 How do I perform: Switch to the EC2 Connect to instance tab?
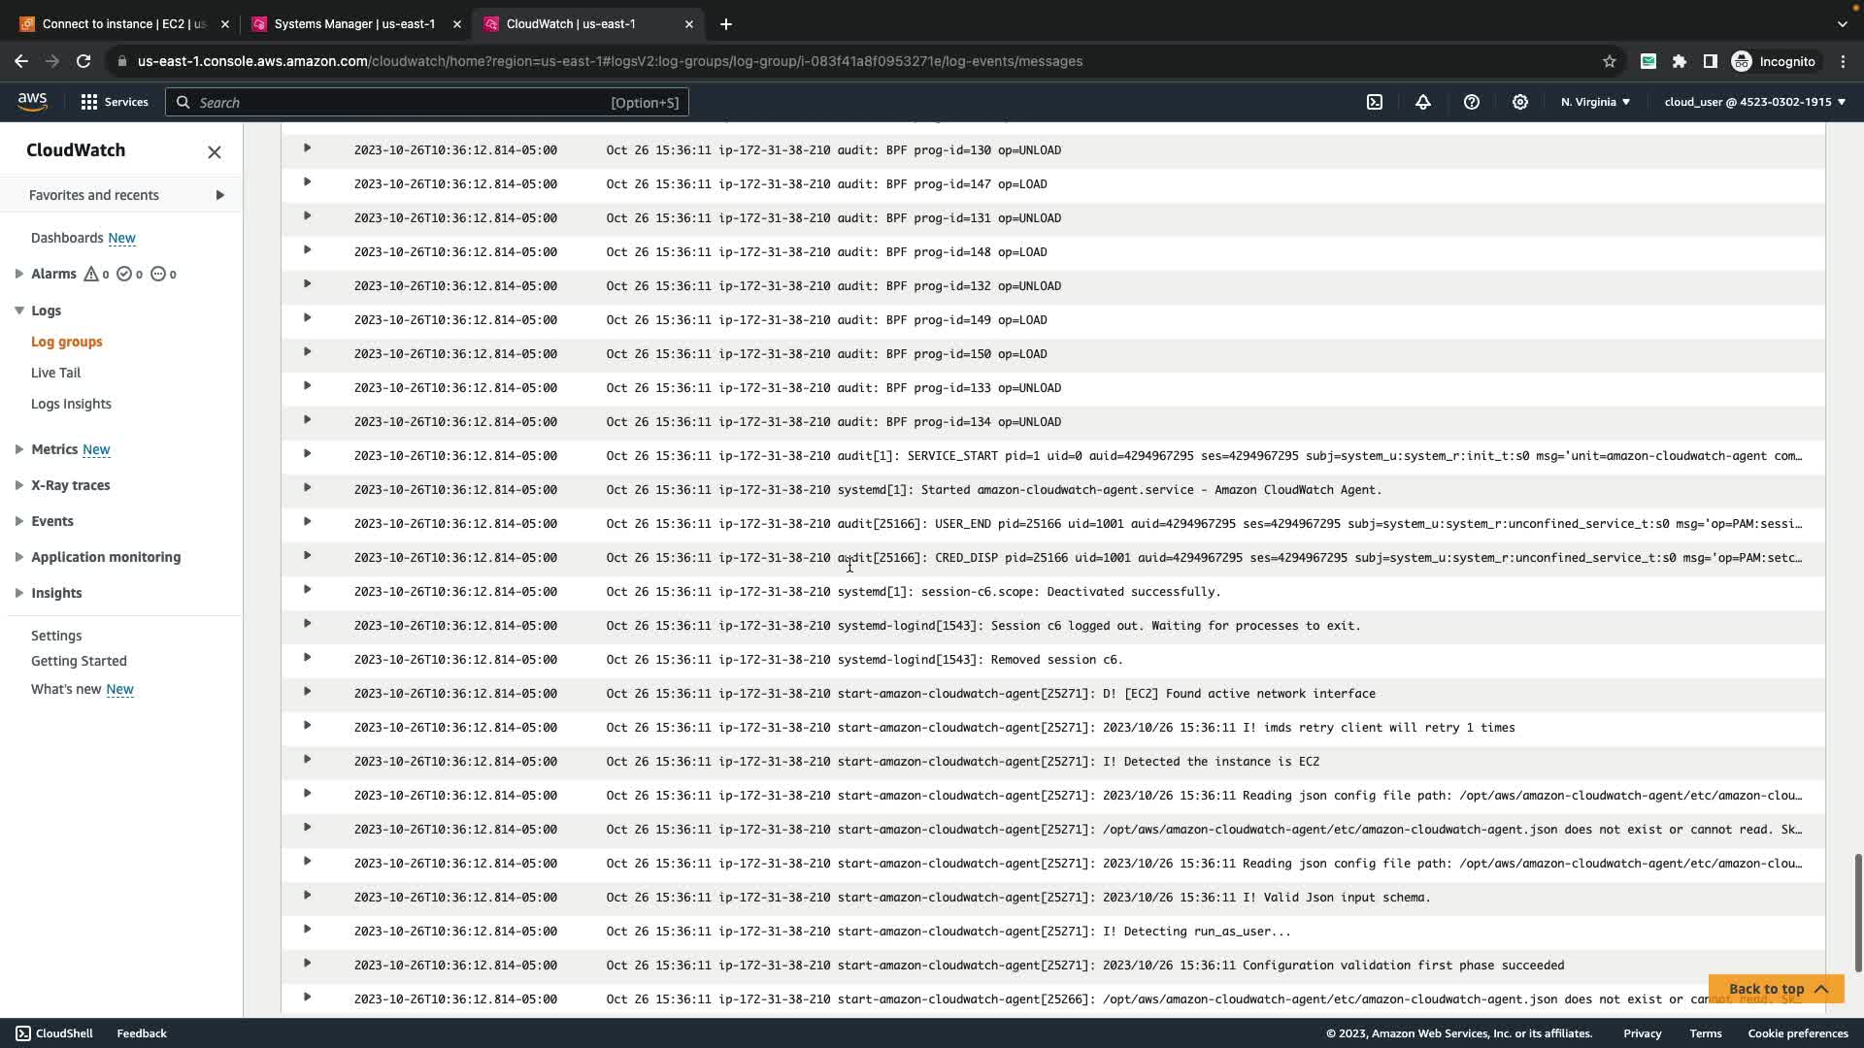point(123,24)
